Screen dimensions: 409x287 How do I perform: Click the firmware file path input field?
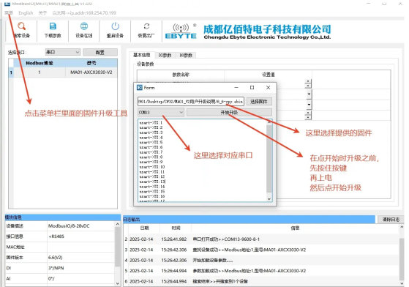coord(191,102)
